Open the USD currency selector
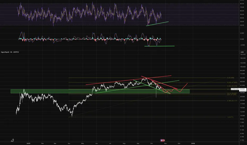The image size is (247, 145). tap(242, 52)
